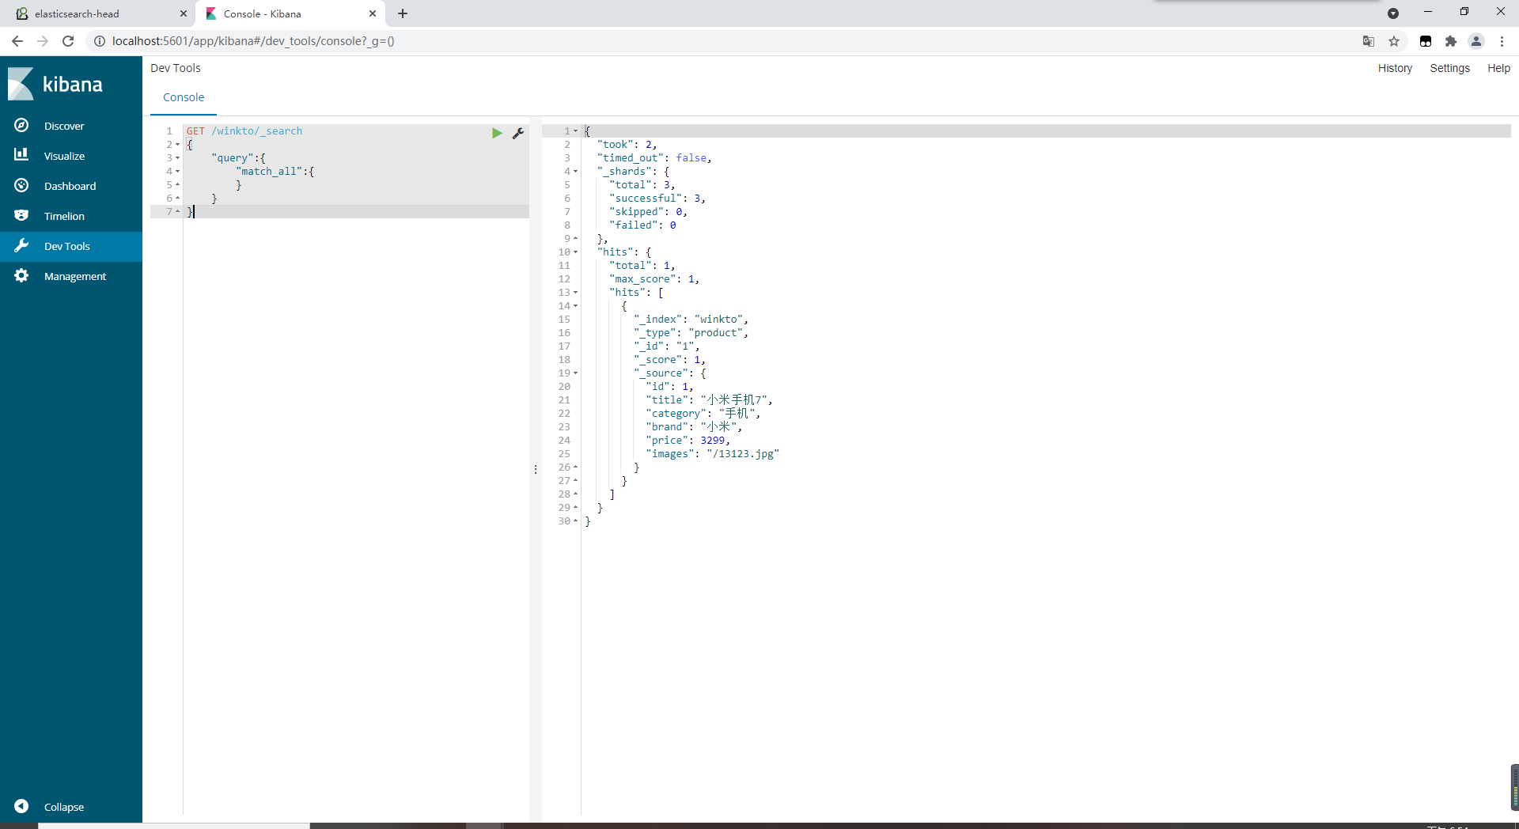Close the elasticsearch-head tab
Screen dimensions: 1519x829
183,13
